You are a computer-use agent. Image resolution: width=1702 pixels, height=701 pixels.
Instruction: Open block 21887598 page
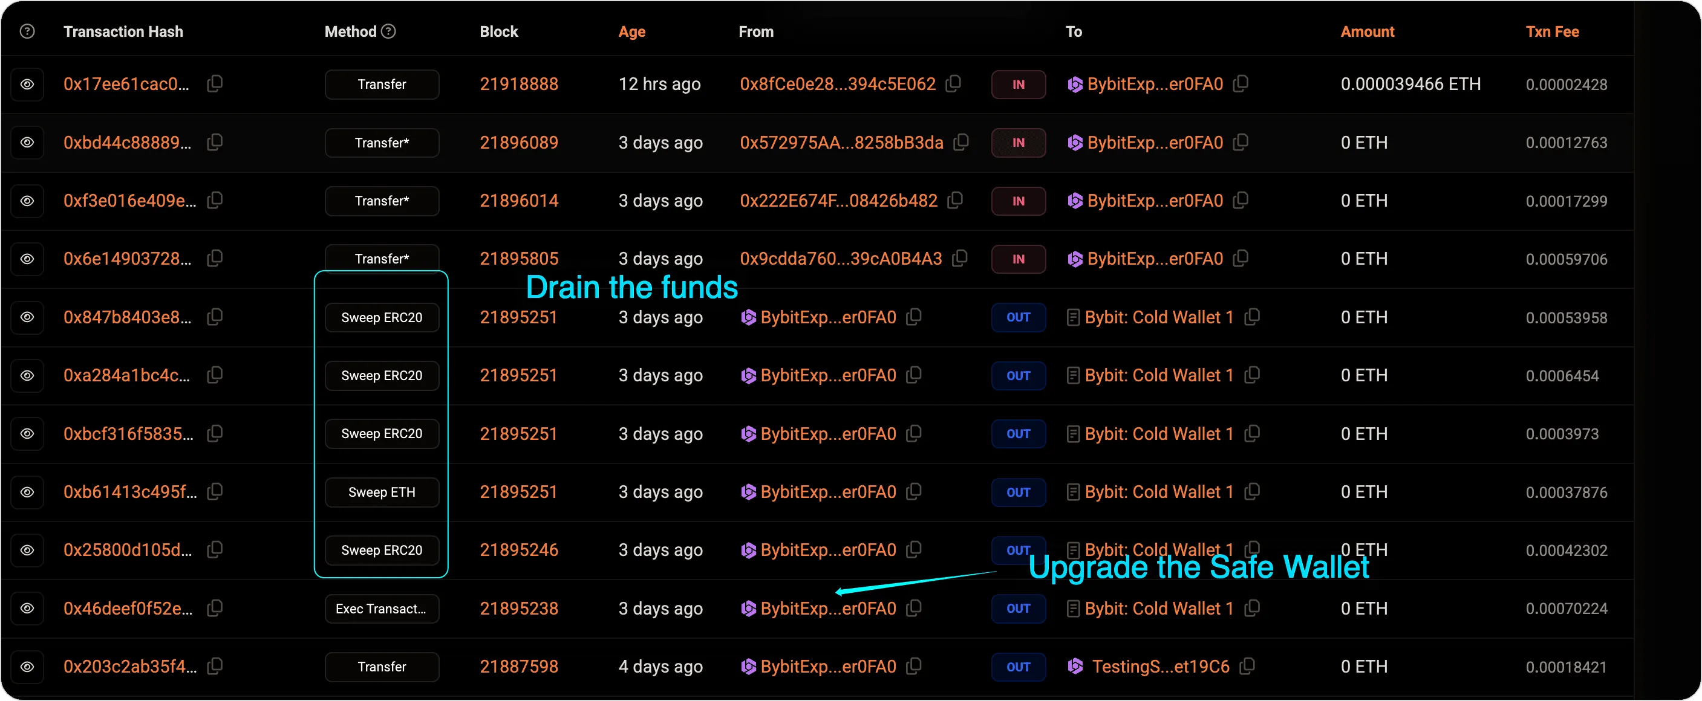point(519,667)
